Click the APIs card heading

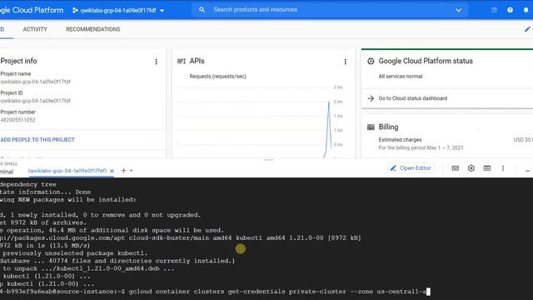click(197, 61)
